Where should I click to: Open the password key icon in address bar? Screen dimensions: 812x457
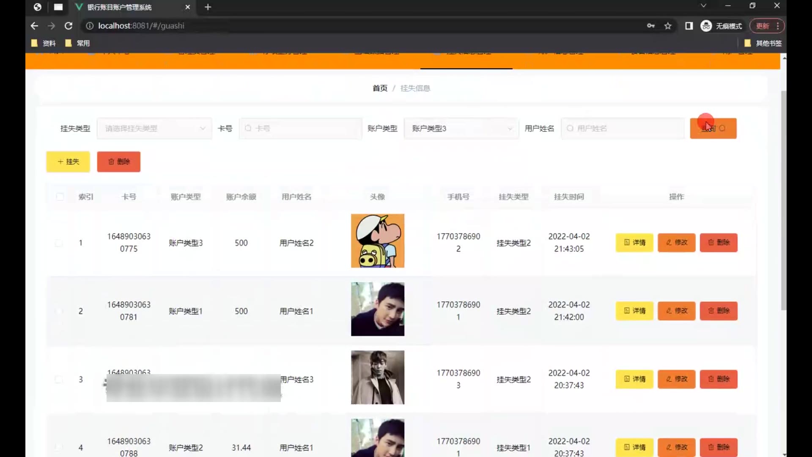coord(651,26)
